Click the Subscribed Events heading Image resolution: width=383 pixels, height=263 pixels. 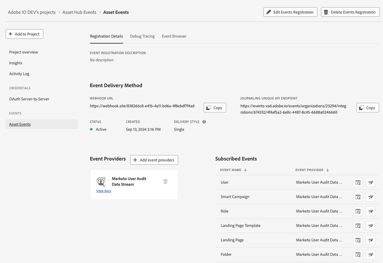[236, 159]
